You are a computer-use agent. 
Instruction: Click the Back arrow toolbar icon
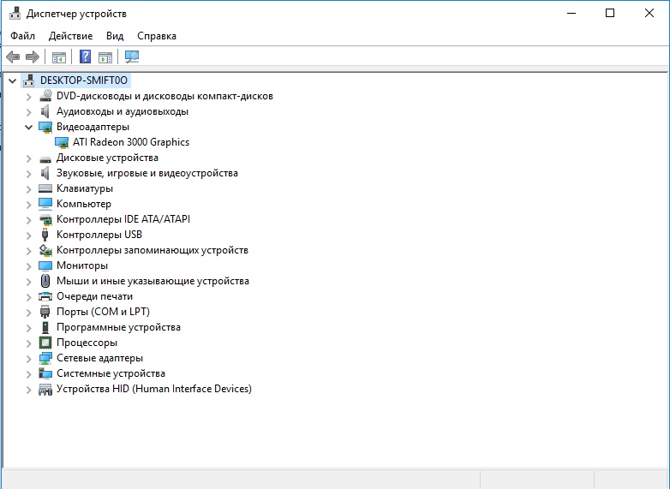click(13, 57)
